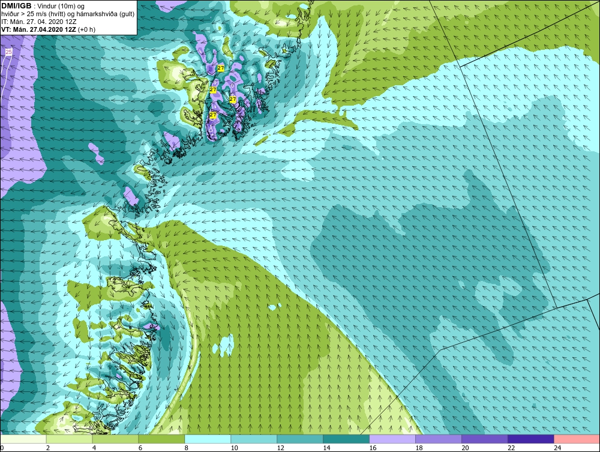This screenshot has height=452, width=600.
Task: Select the pink above-24 m/s swatch
Action: pyautogui.click(x=577, y=439)
